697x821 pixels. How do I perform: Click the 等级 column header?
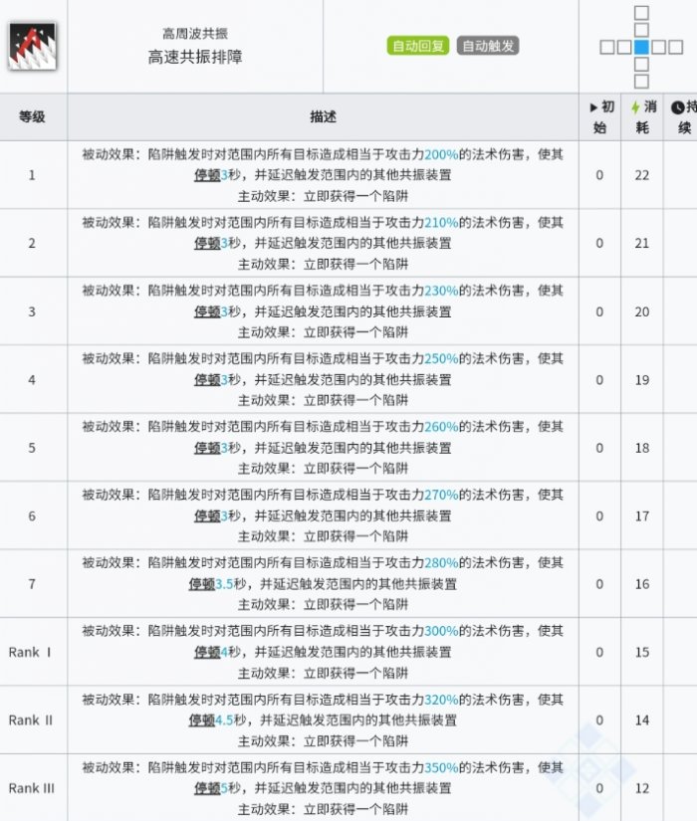(x=32, y=117)
